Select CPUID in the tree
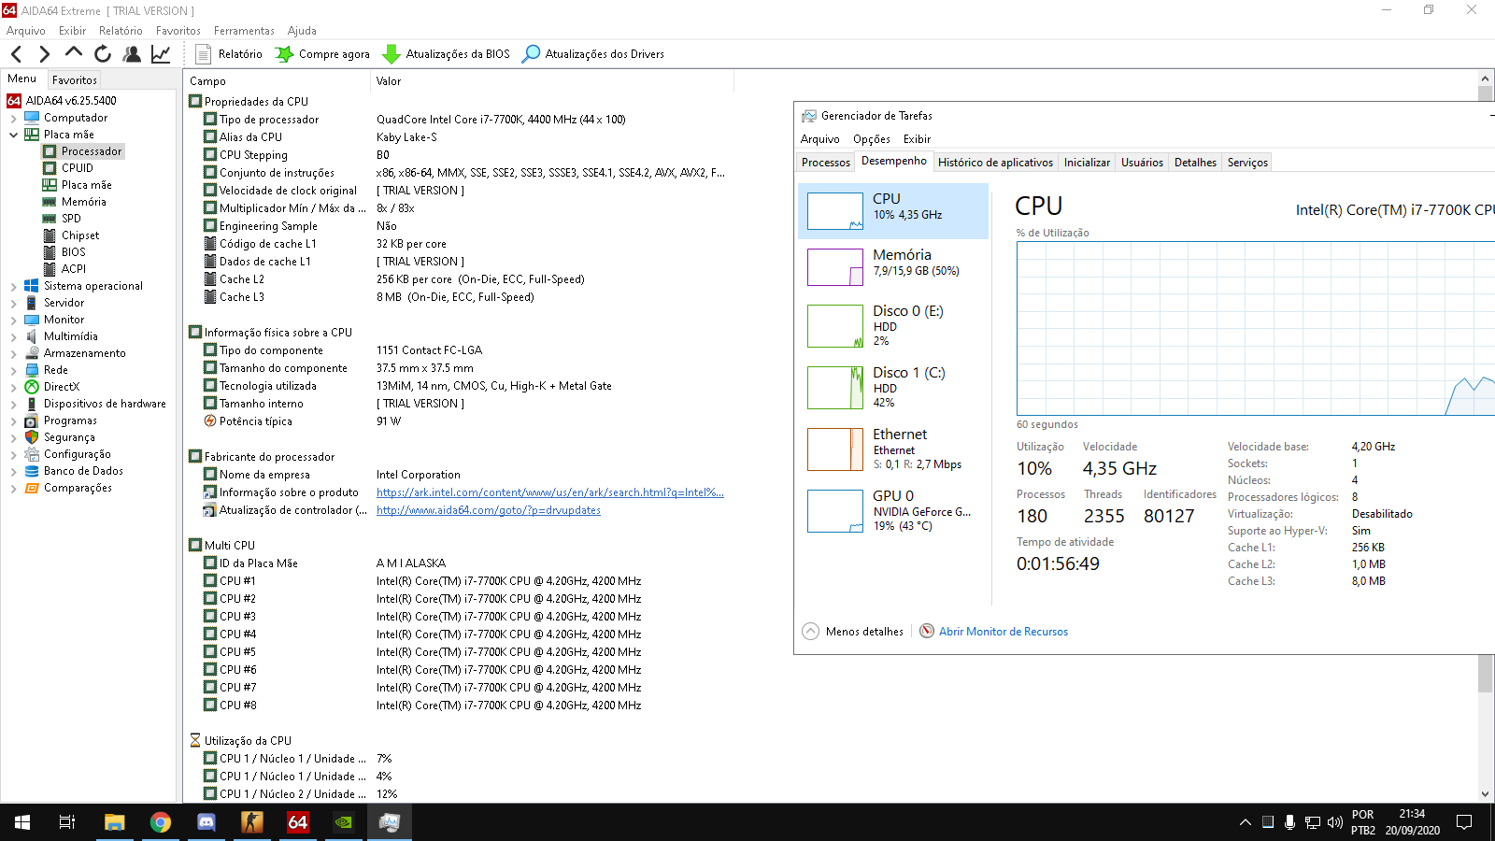Viewport: 1495px width, 841px height. [x=77, y=168]
